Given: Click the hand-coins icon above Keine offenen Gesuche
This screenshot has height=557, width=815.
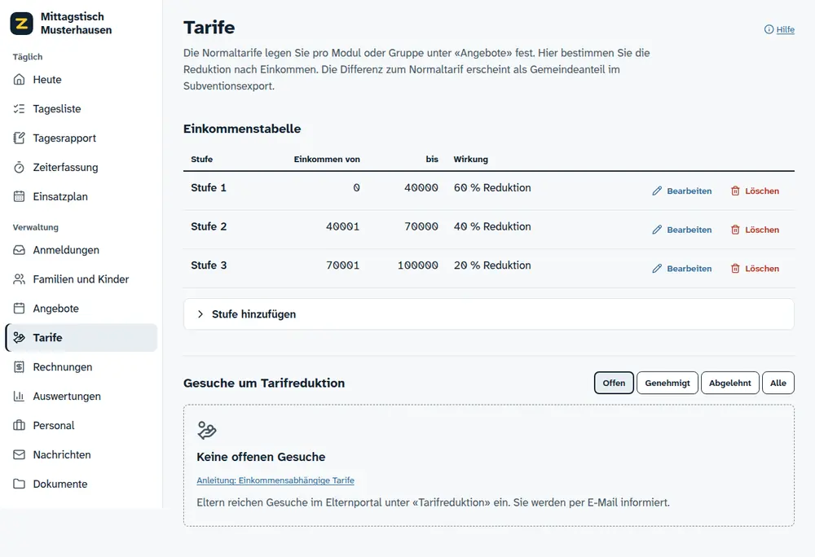Looking at the screenshot, I should (x=207, y=430).
